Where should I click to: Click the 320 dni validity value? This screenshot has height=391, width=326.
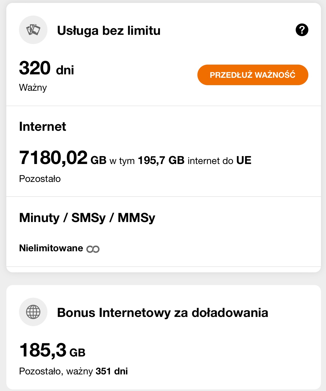(47, 68)
